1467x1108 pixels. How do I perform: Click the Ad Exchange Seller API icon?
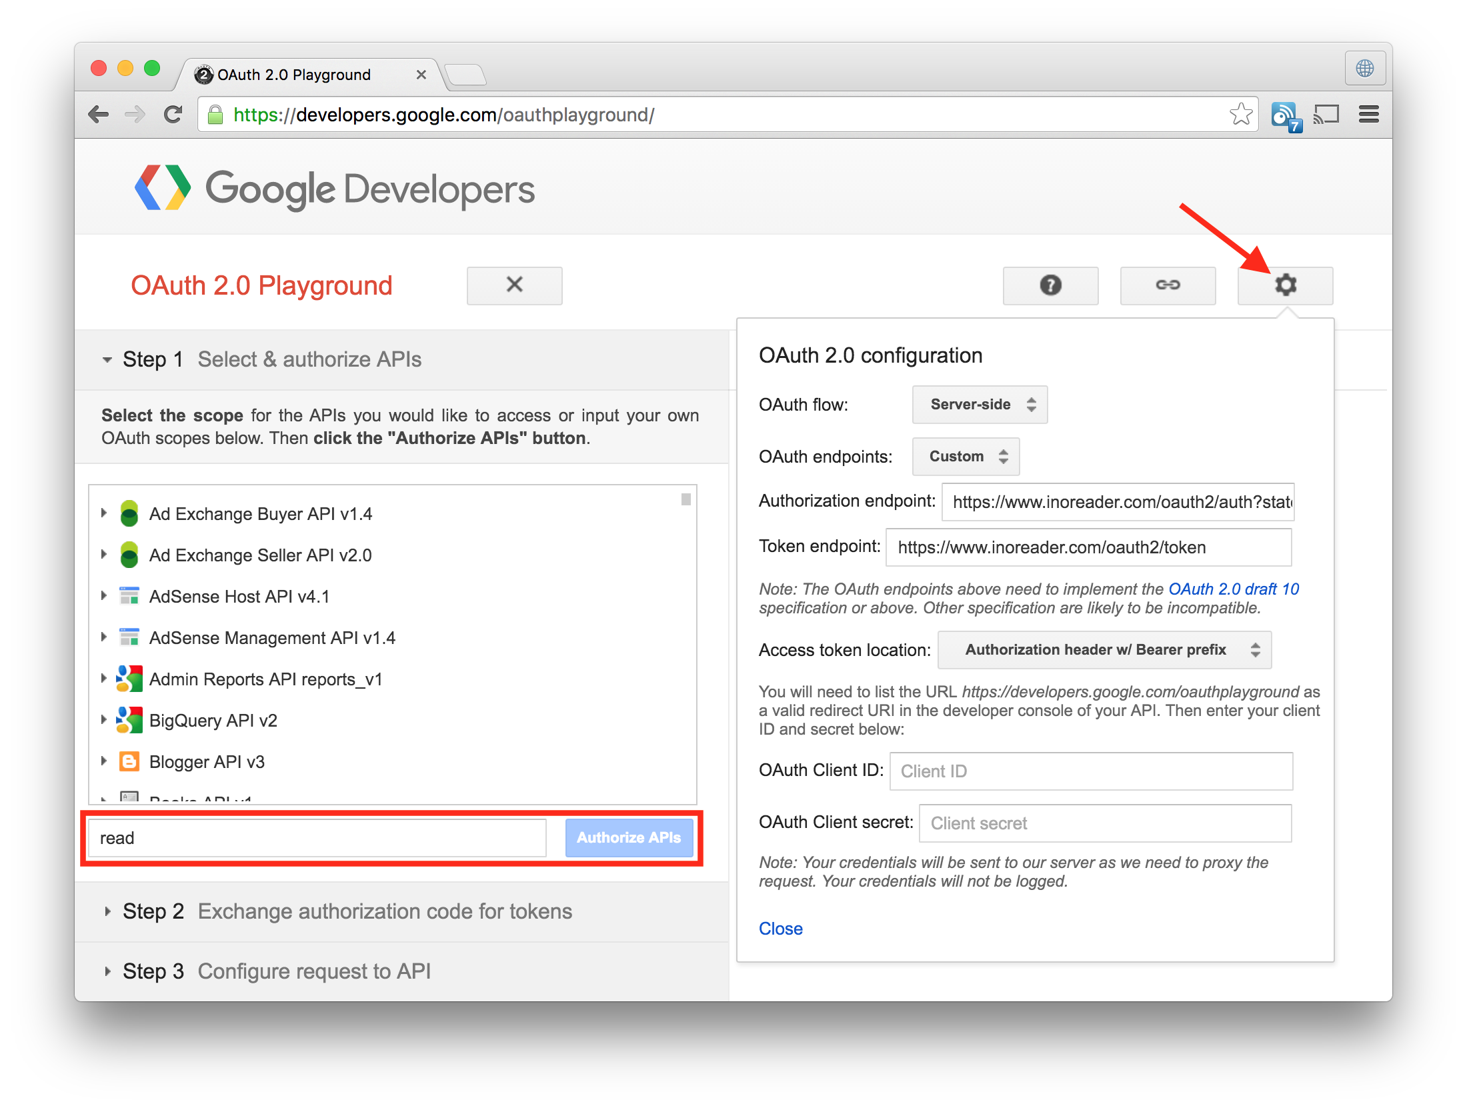(129, 555)
